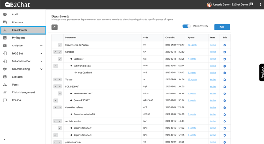This screenshot has height=144, width=264.
Task: Select the My Reports chart icon
Action: [x=5, y=38]
